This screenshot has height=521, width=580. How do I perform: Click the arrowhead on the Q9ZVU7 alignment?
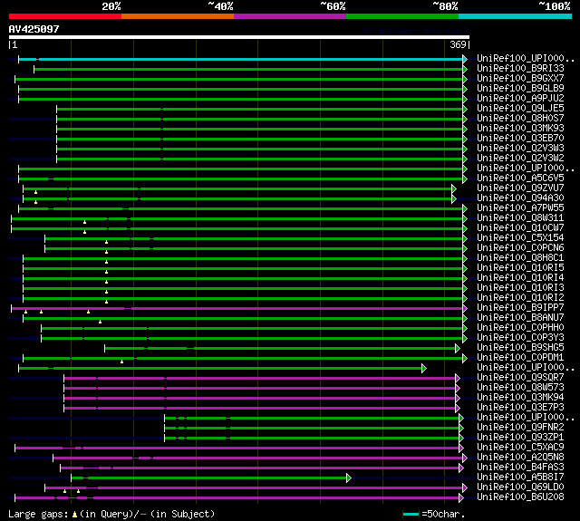pyautogui.click(x=454, y=188)
